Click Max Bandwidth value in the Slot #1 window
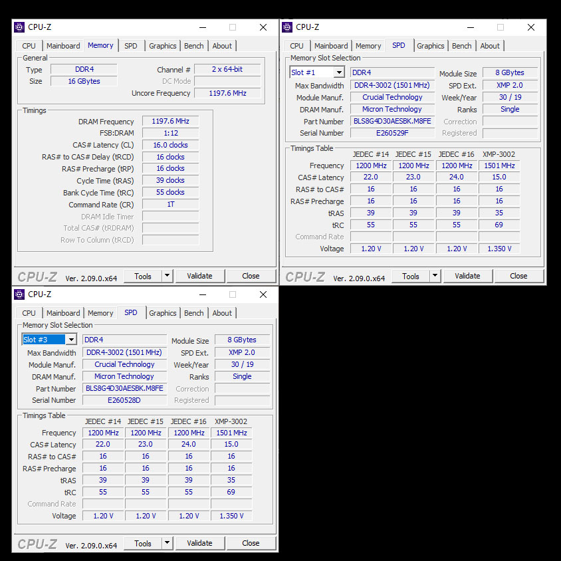The width and height of the screenshot is (561, 561). 392,85
